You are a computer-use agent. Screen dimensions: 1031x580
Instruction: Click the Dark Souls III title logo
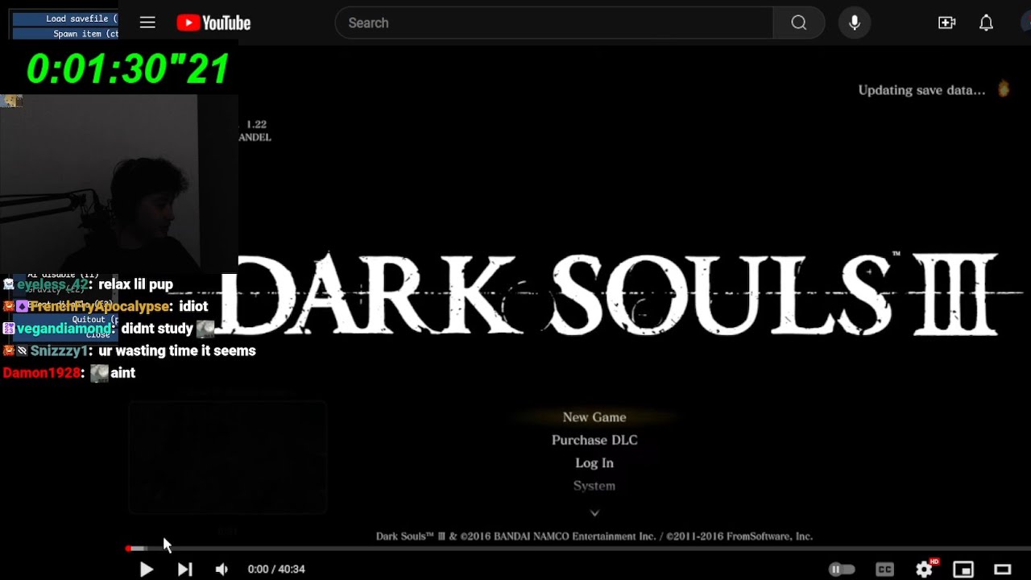[610, 295]
